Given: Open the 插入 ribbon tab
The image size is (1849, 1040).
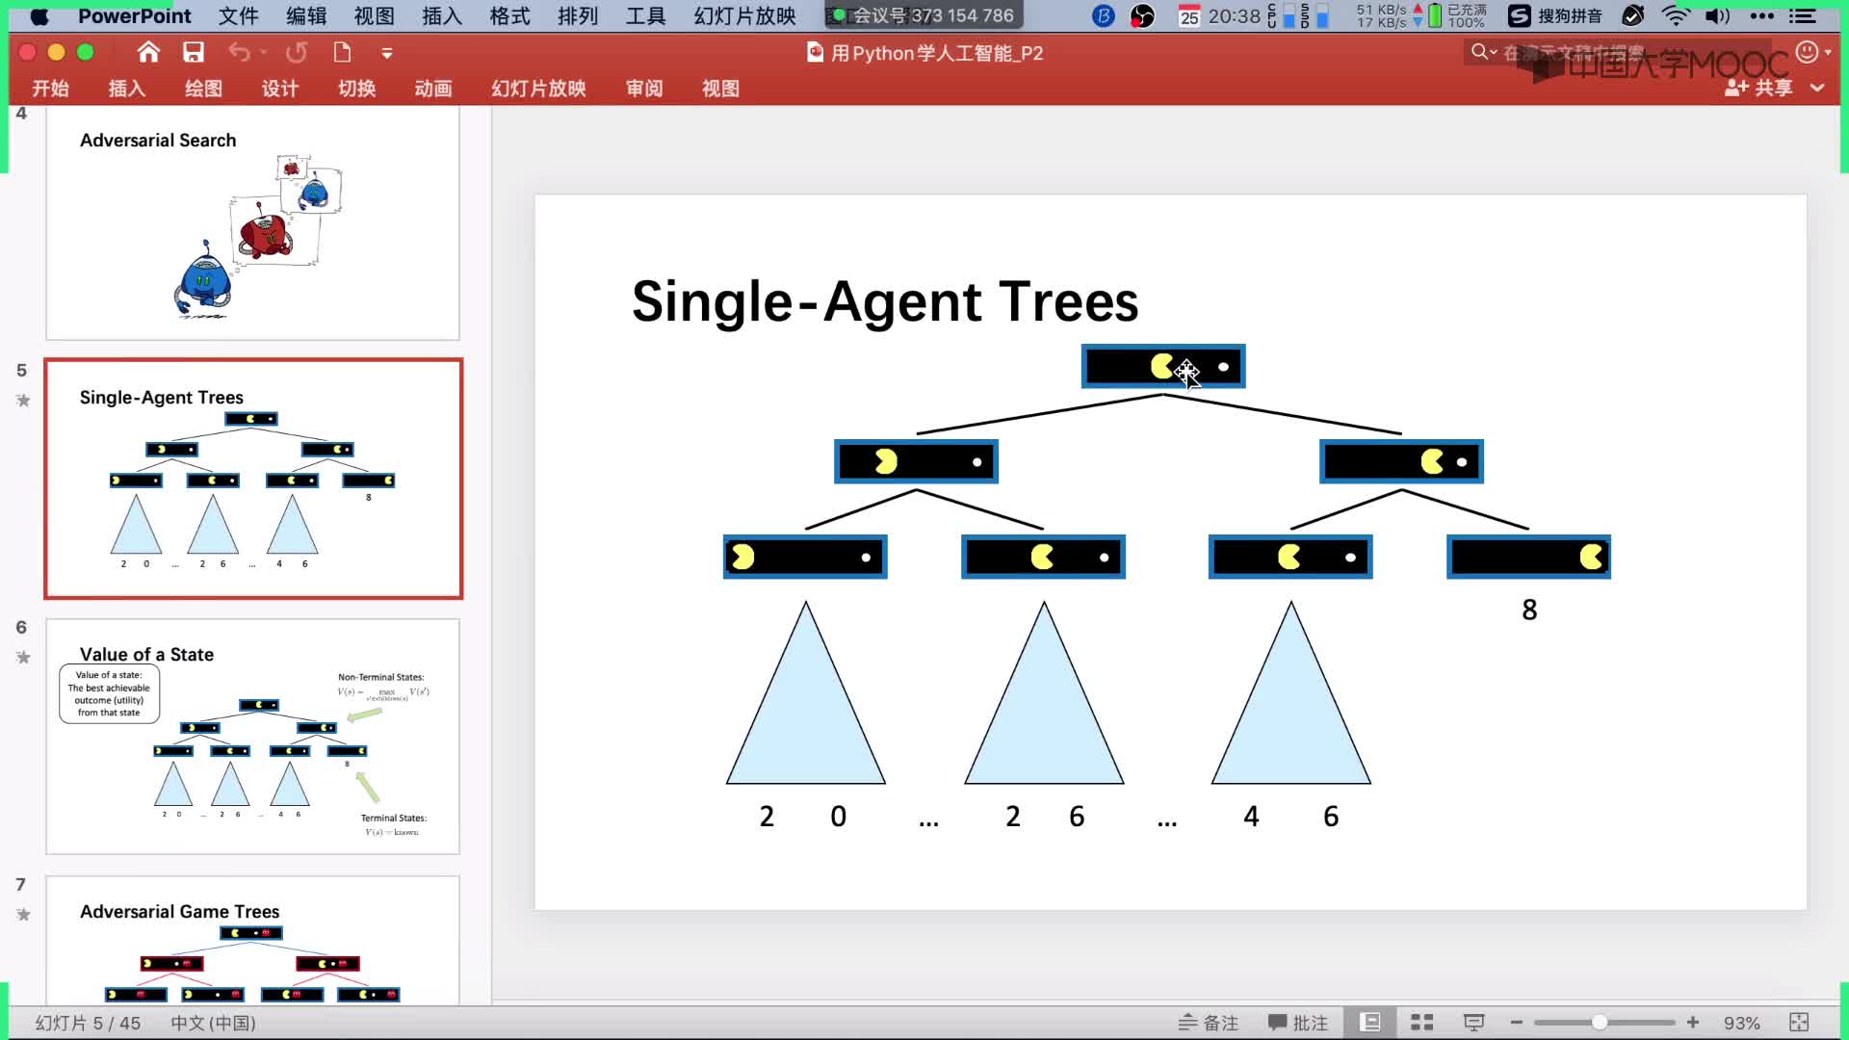Looking at the screenshot, I should (126, 89).
